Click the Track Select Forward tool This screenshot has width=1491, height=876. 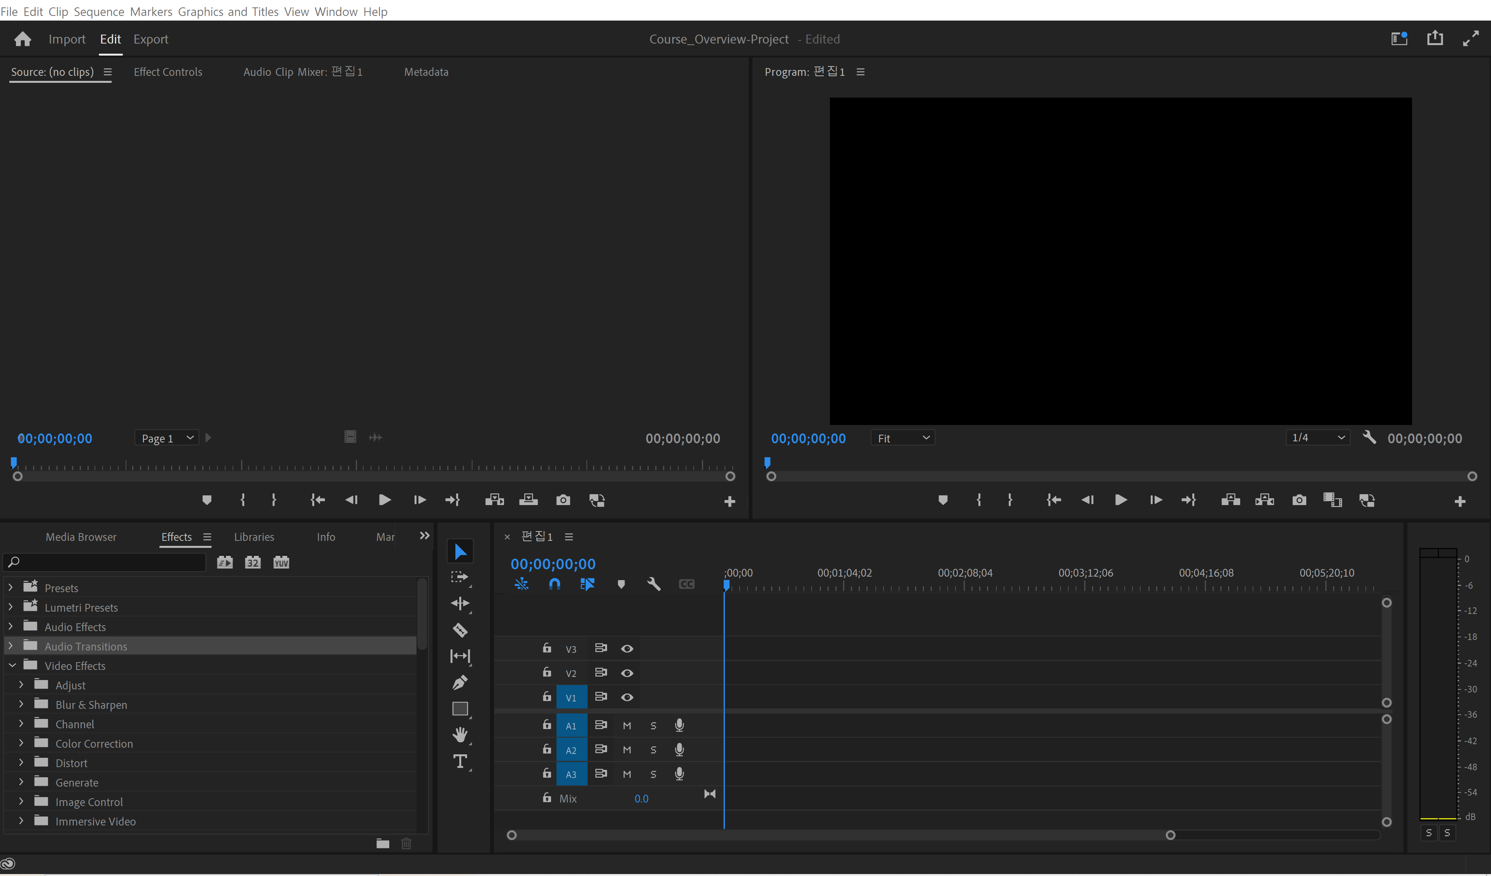tap(460, 577)
